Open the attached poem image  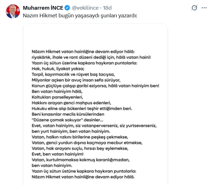click(95, 104)
